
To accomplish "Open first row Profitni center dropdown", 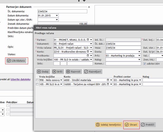I will coord(140,80).
